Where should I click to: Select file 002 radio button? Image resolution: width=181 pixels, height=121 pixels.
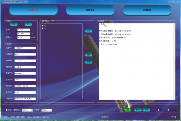point(43,26)
